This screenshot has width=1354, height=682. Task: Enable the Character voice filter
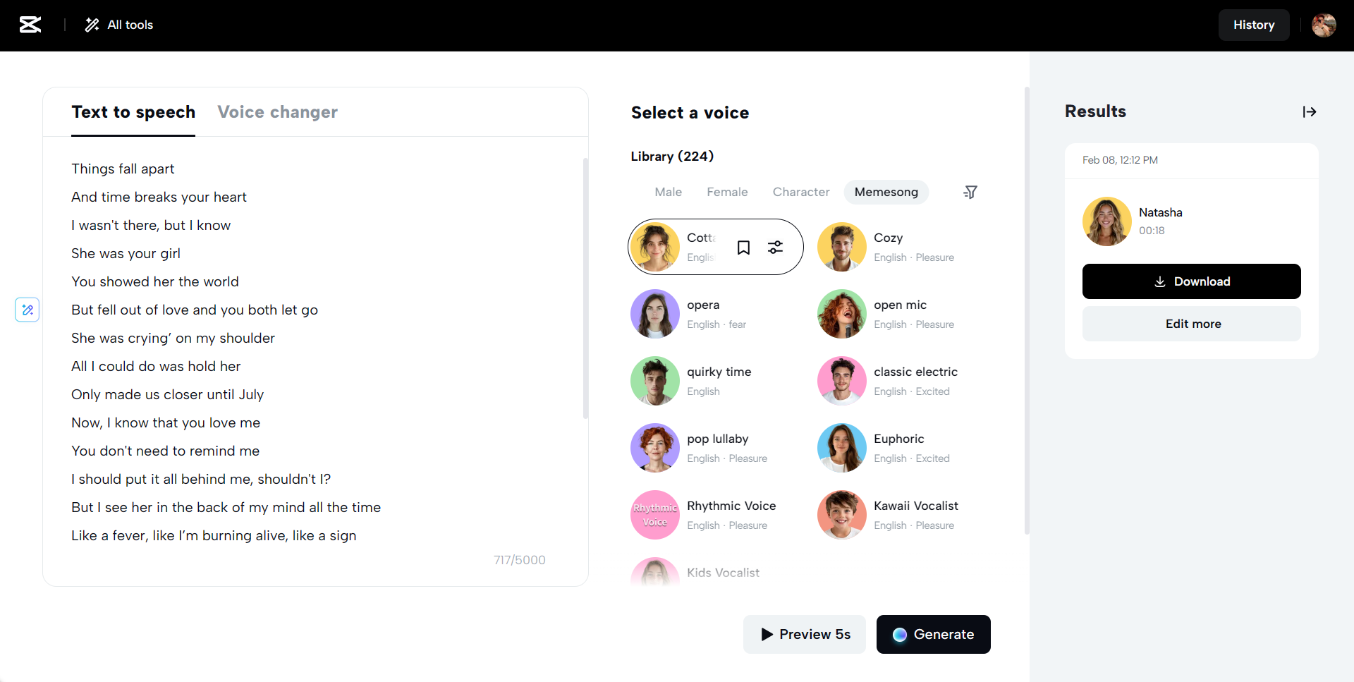coord(800,191)
